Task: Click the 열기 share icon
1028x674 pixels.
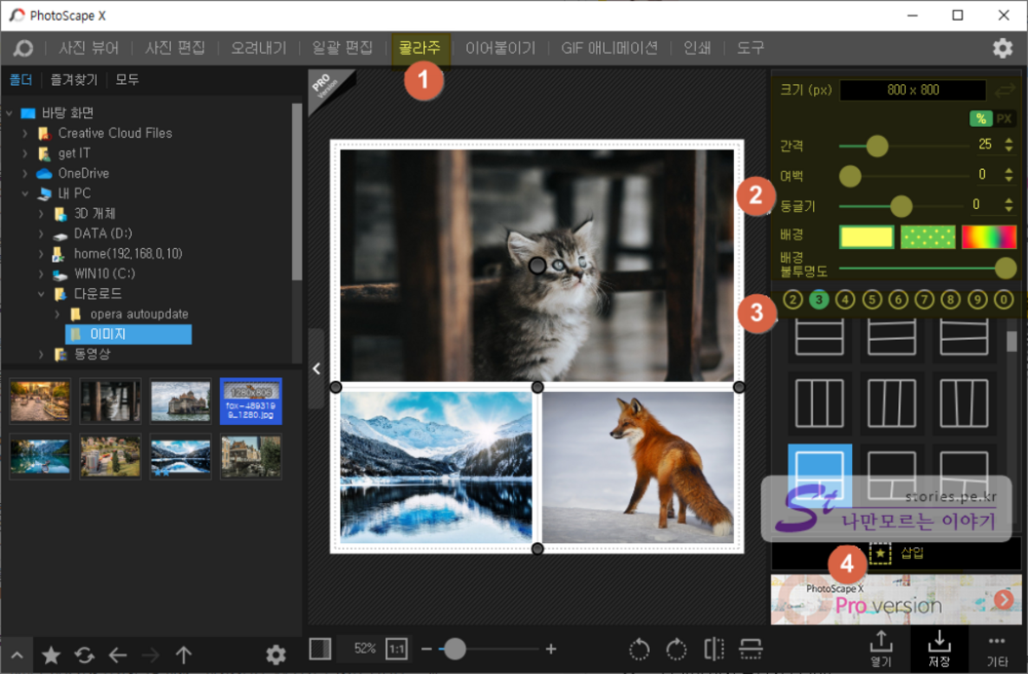Action: (881, 647)
